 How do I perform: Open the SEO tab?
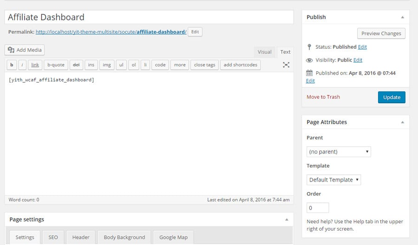(x=53, y=237)
